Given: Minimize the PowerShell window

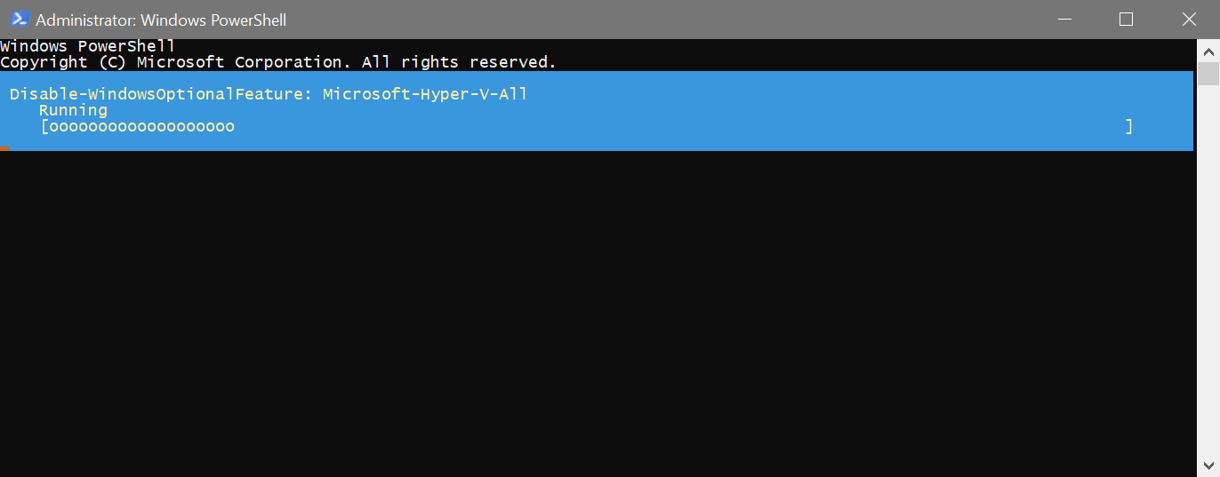Looking at the screenshot, I should coord(1064,19).
